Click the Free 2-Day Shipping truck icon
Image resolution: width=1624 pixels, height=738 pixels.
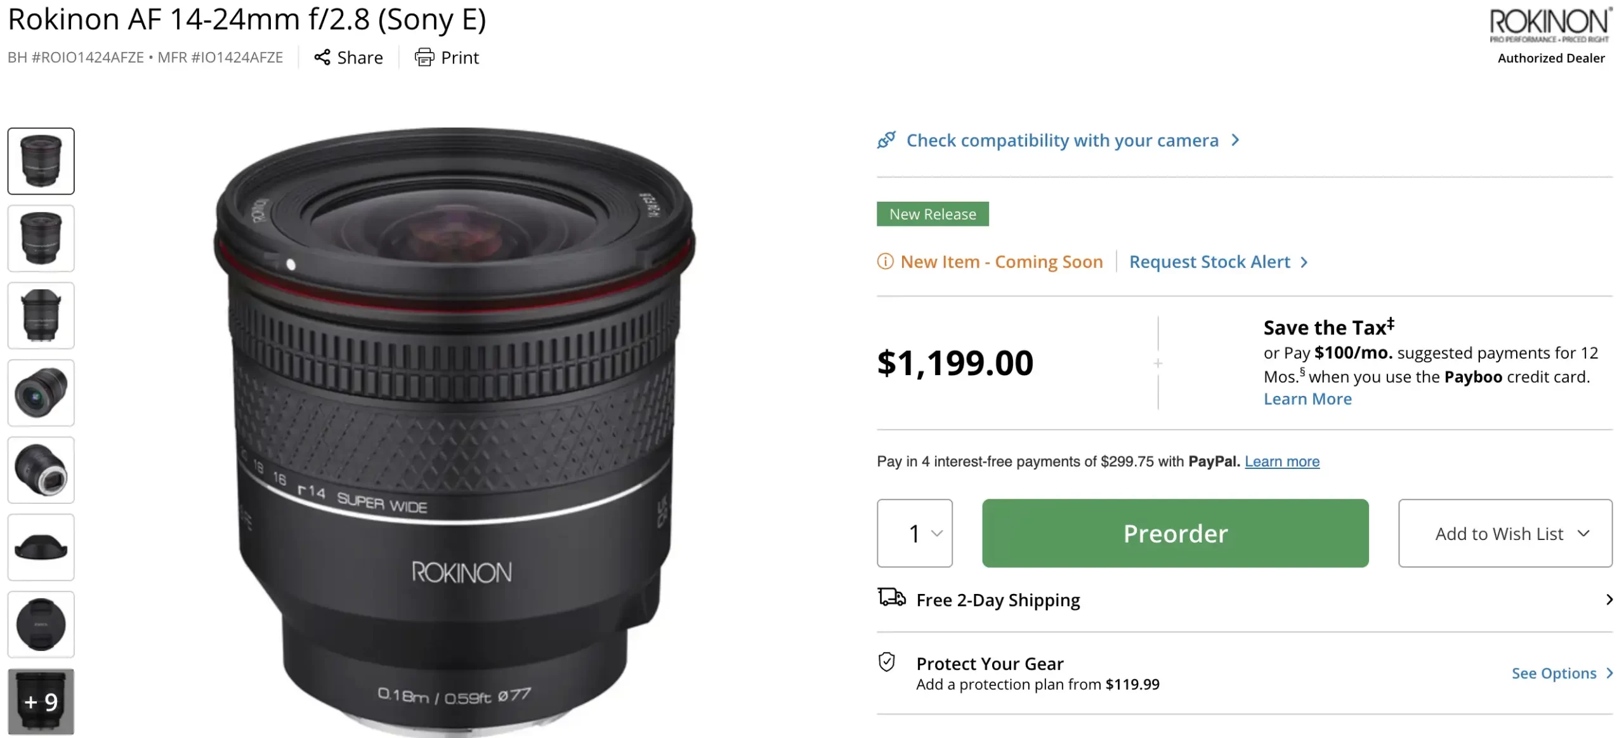click(x=891, y=598)
